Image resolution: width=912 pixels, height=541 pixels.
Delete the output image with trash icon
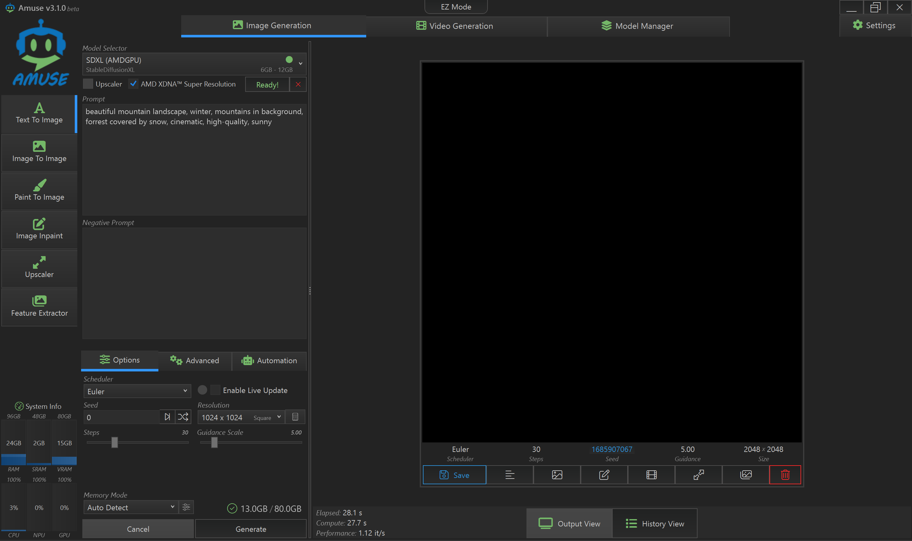click(x=785, y=475)
